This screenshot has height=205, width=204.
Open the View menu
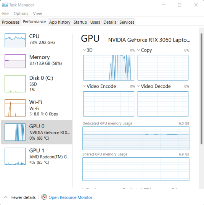(37, 14)
